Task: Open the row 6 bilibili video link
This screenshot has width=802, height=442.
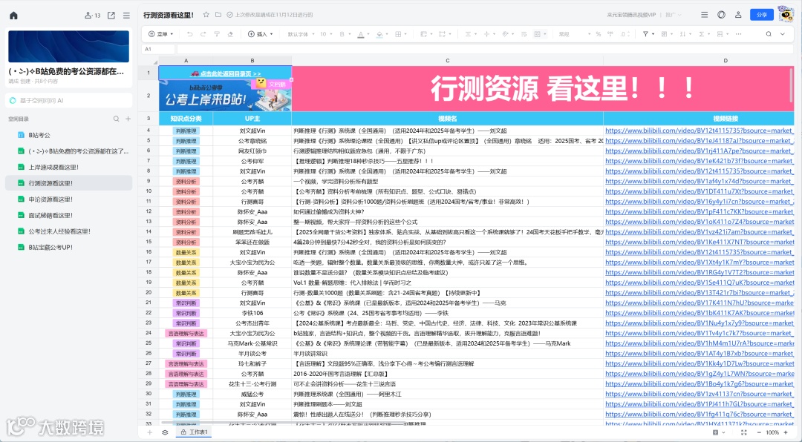Action: [699, 151]
